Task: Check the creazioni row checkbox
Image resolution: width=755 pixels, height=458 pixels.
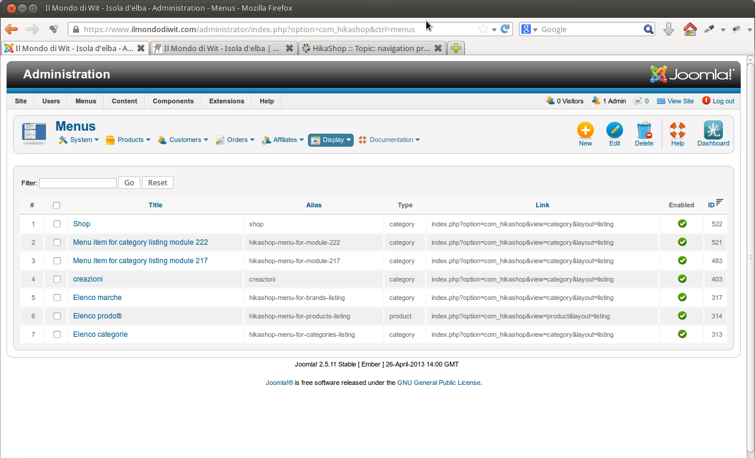Action: [x=57, y=279]
